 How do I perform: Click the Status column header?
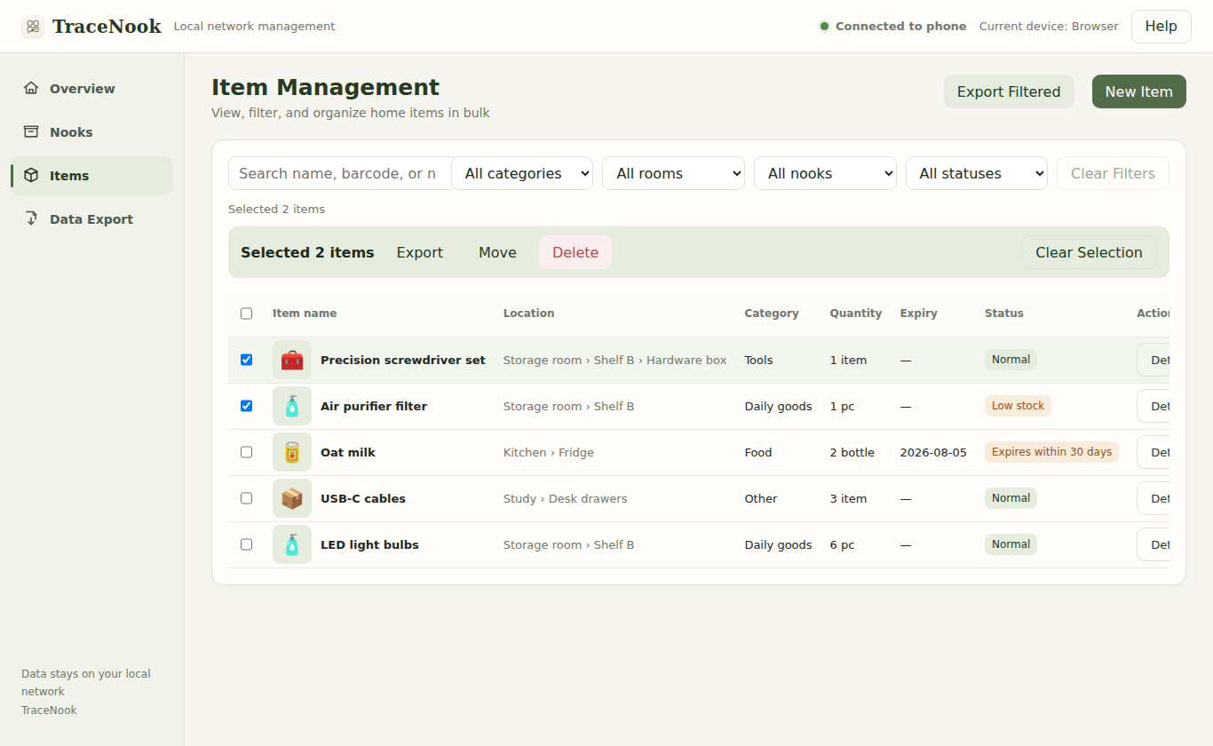click(1003, 313)
